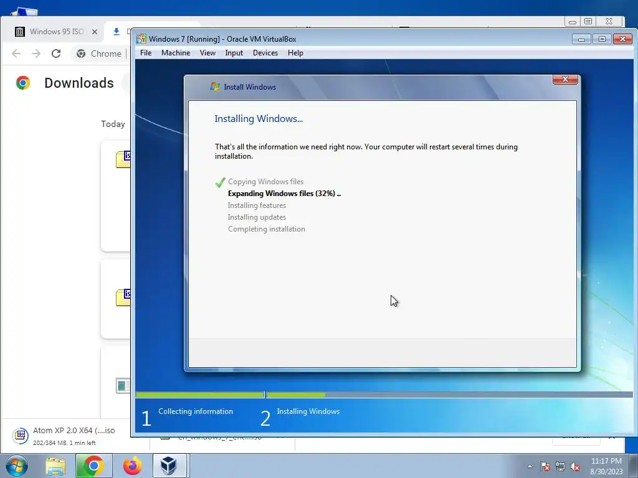The image size is (638, 478).
Task: Click the first ISO file icon in Downloads
Action: click(123, 159)
